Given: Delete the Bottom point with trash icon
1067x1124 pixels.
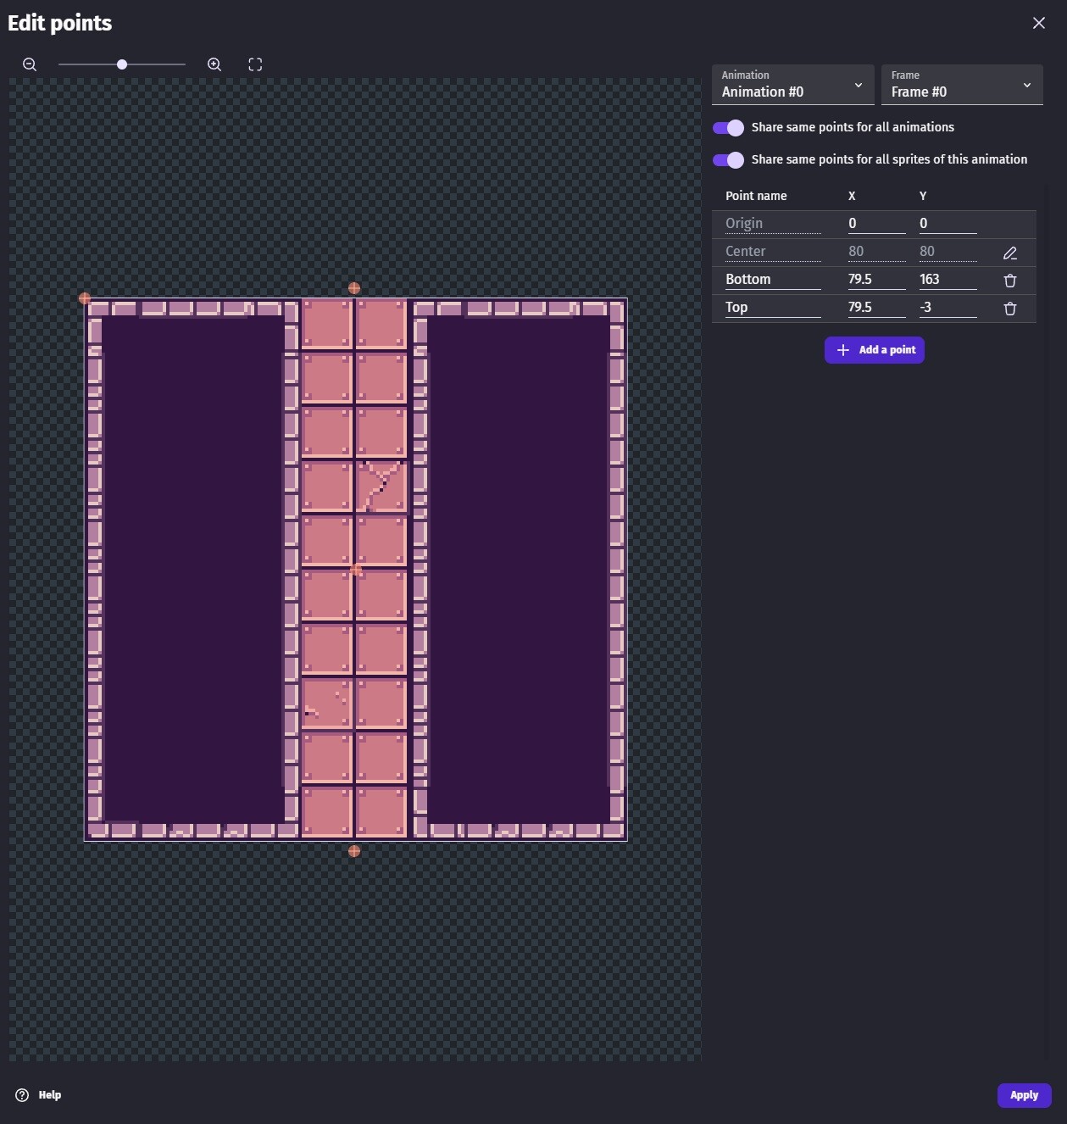Looking at the screenshot, I should pos(1009,281).
